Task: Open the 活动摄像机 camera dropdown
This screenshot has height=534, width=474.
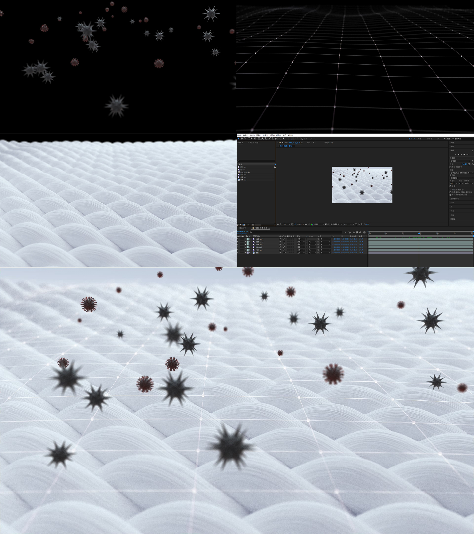Action: [x=336, y=224]
